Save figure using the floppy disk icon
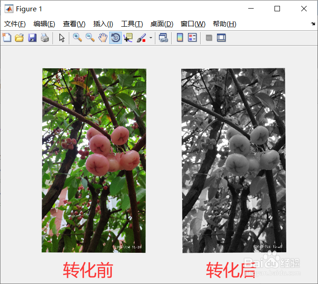This screenshot has width=318, height=284. [32, 38]
